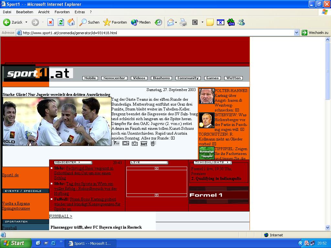This screenshot has width=331, height=248.
Task: Click the arrow after 'Alles zur Runde:'
Action: pyautogui.click(x=173, y=138)
